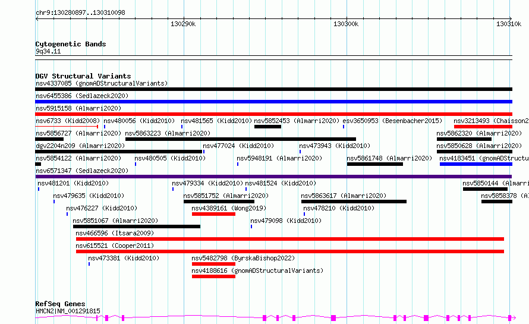Viewport: 529px width, 324px height.
Task: Select the long black bar for nsv5863223
Action: coord(241,139)
